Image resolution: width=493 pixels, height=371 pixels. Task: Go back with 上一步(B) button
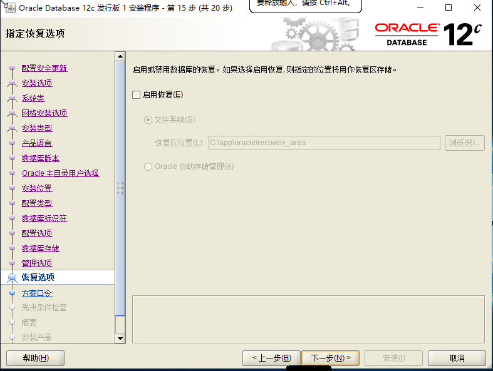tap(272, 358)
